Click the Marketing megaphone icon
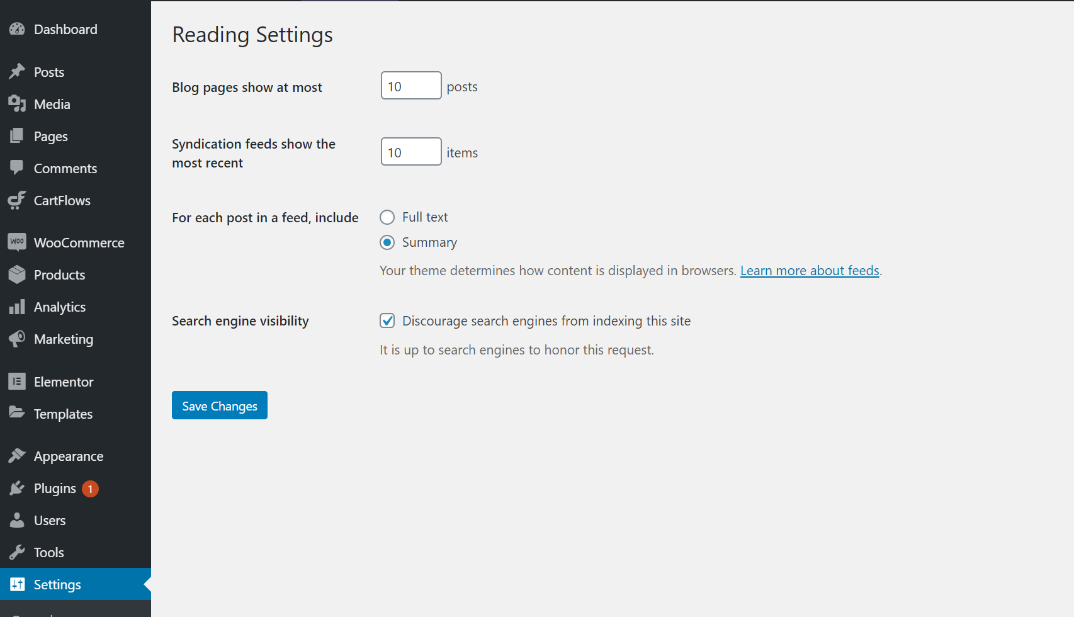The width and height of the screenshot is (1074, 617). (x=17, y=339)
